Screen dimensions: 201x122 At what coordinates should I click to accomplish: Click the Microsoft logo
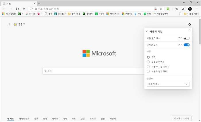[x=99, y=53]
